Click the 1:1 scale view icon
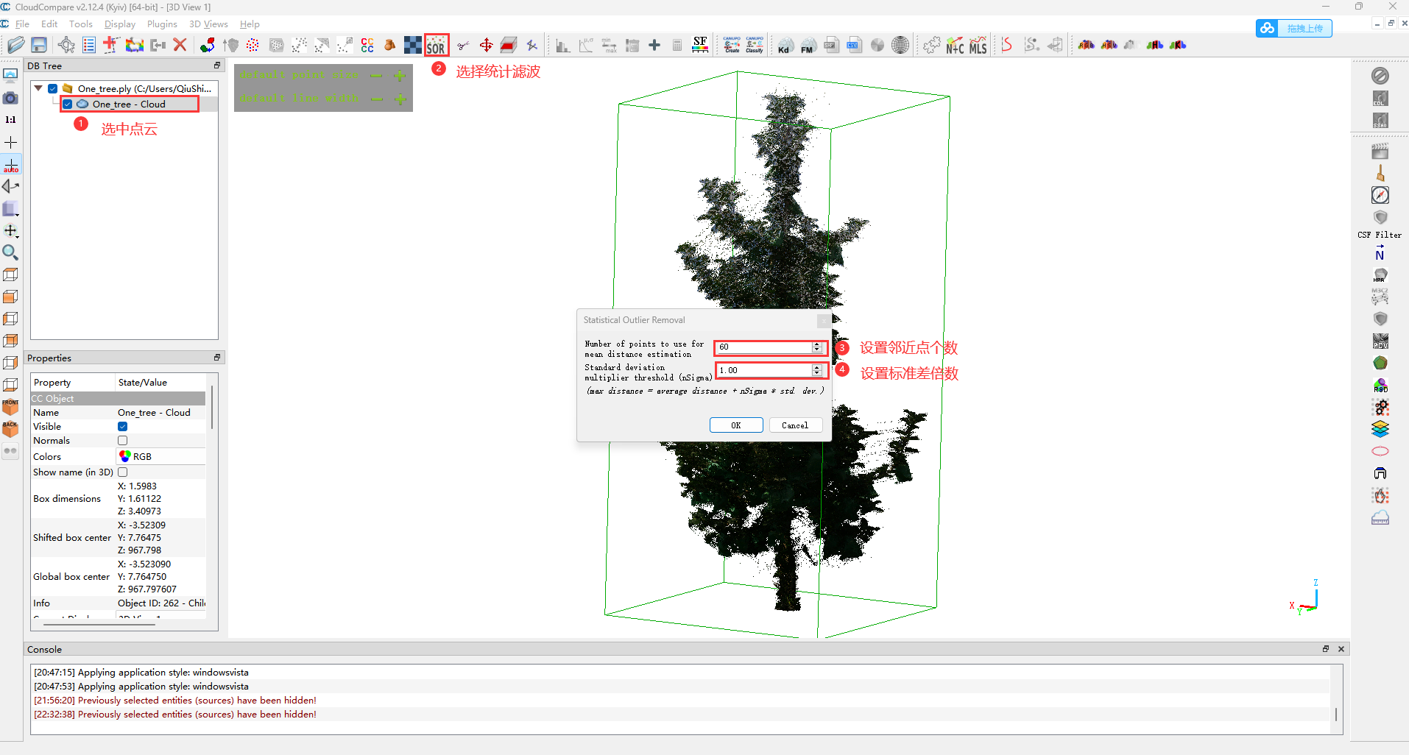Viewport: 1409px width, 755px height. [10, 119]
